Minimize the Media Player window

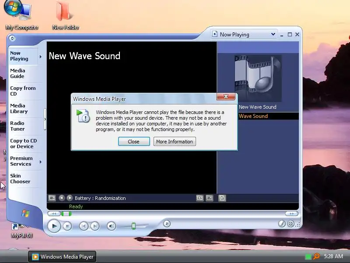(282, 35)
